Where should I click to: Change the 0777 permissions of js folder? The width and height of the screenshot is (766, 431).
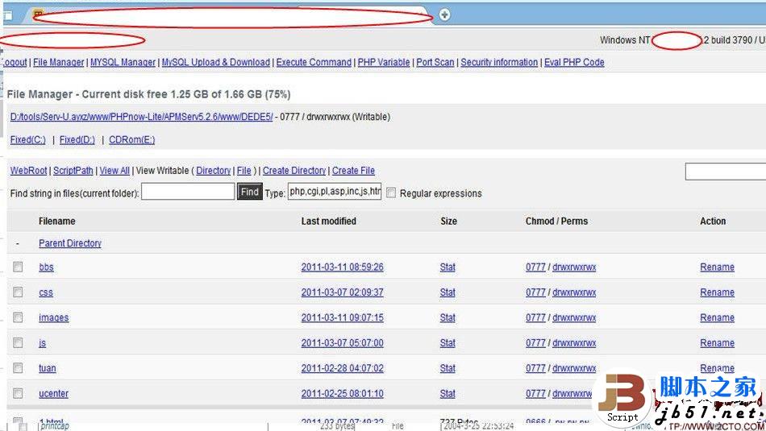(535, 343)
